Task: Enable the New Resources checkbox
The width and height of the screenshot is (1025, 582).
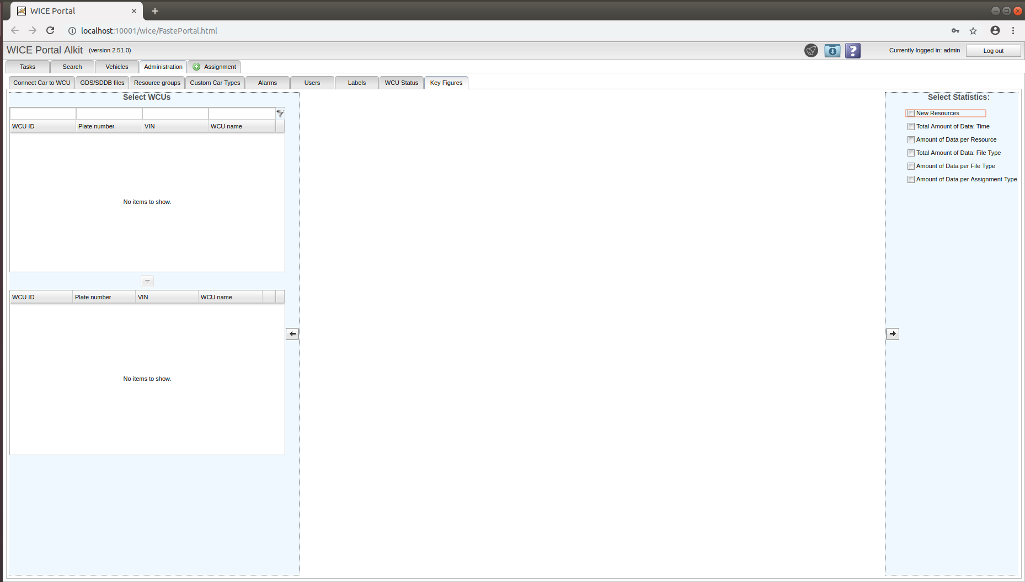Action: [x=911, y=114]
